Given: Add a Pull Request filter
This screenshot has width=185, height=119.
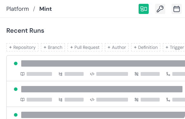Looking at the screenshot, I should (x=85, y=47).
